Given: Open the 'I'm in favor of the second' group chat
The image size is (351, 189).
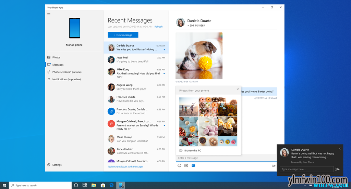Looking at the screenshot, I should (x=136, y=111).
